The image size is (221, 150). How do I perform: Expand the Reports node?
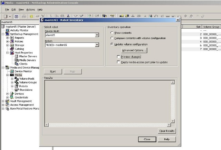[8, 38]
